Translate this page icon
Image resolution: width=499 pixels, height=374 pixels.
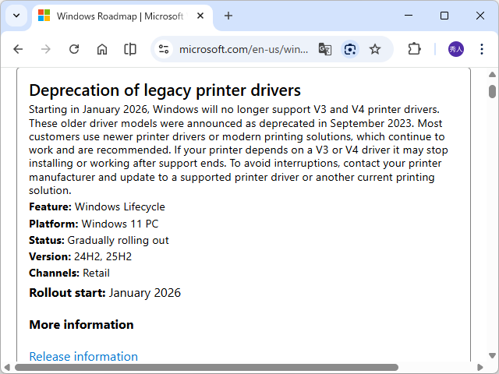pyautogui.click(x=325, y=49)
